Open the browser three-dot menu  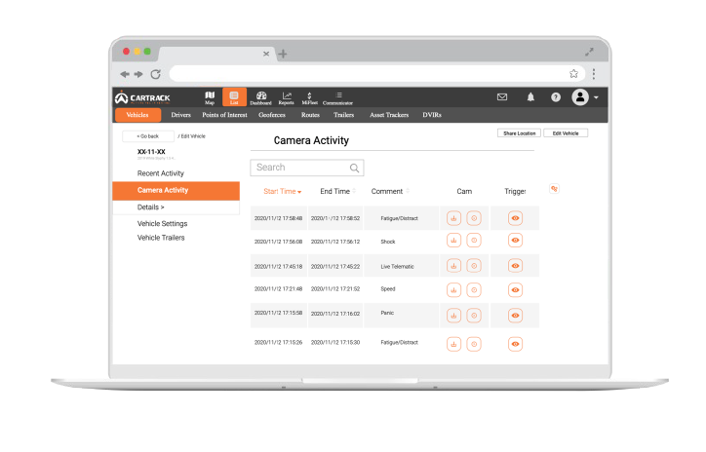pyautogui.click(x=594, y=74)
